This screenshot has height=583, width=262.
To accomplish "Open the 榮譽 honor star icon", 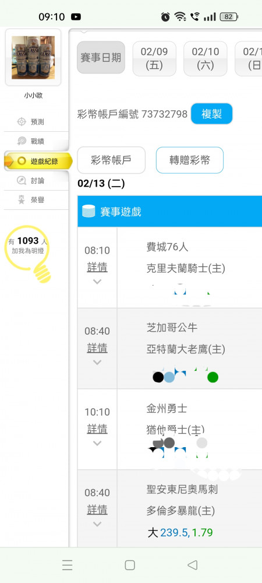I will point(22,200).
